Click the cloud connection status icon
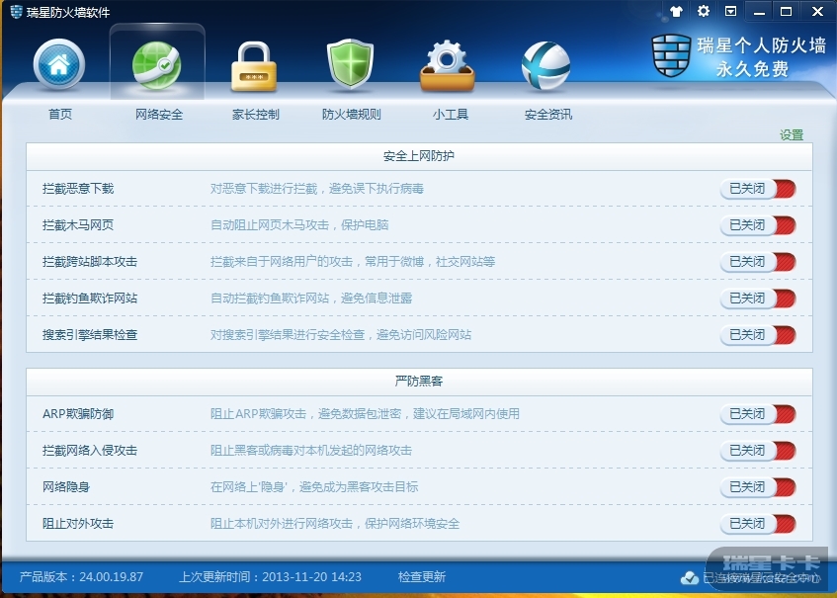Image resolution: width=837 pixels, height=598 pixels. (x=690, y=577)
